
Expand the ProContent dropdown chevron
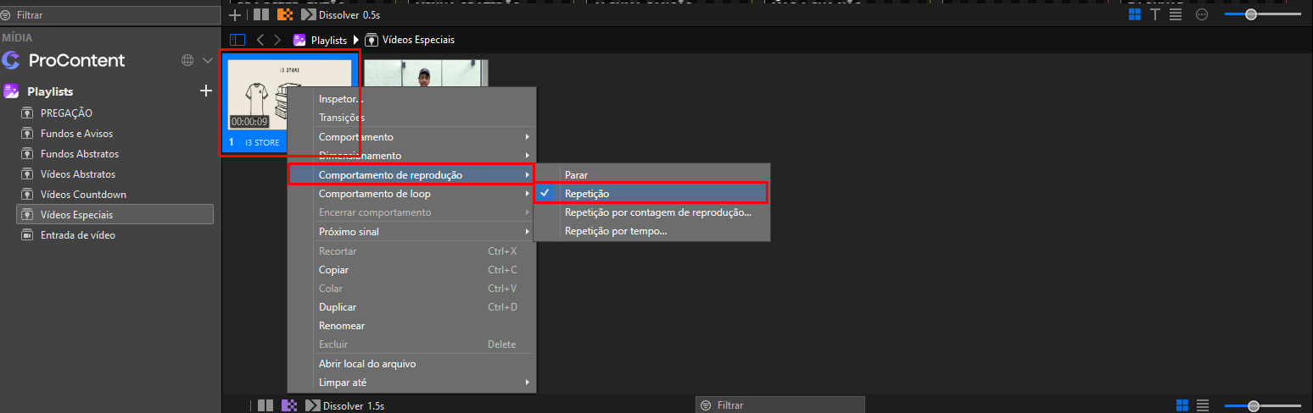[x=209, y=60]
